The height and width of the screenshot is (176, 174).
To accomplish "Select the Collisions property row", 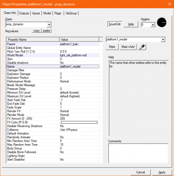I will pos(53,130).
